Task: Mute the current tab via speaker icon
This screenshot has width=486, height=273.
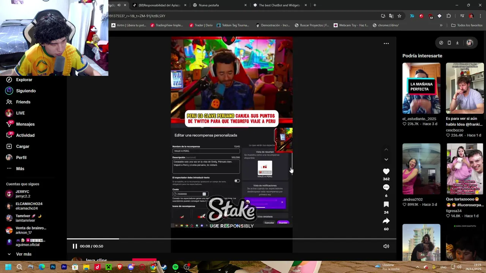Action: coord(119,5)
